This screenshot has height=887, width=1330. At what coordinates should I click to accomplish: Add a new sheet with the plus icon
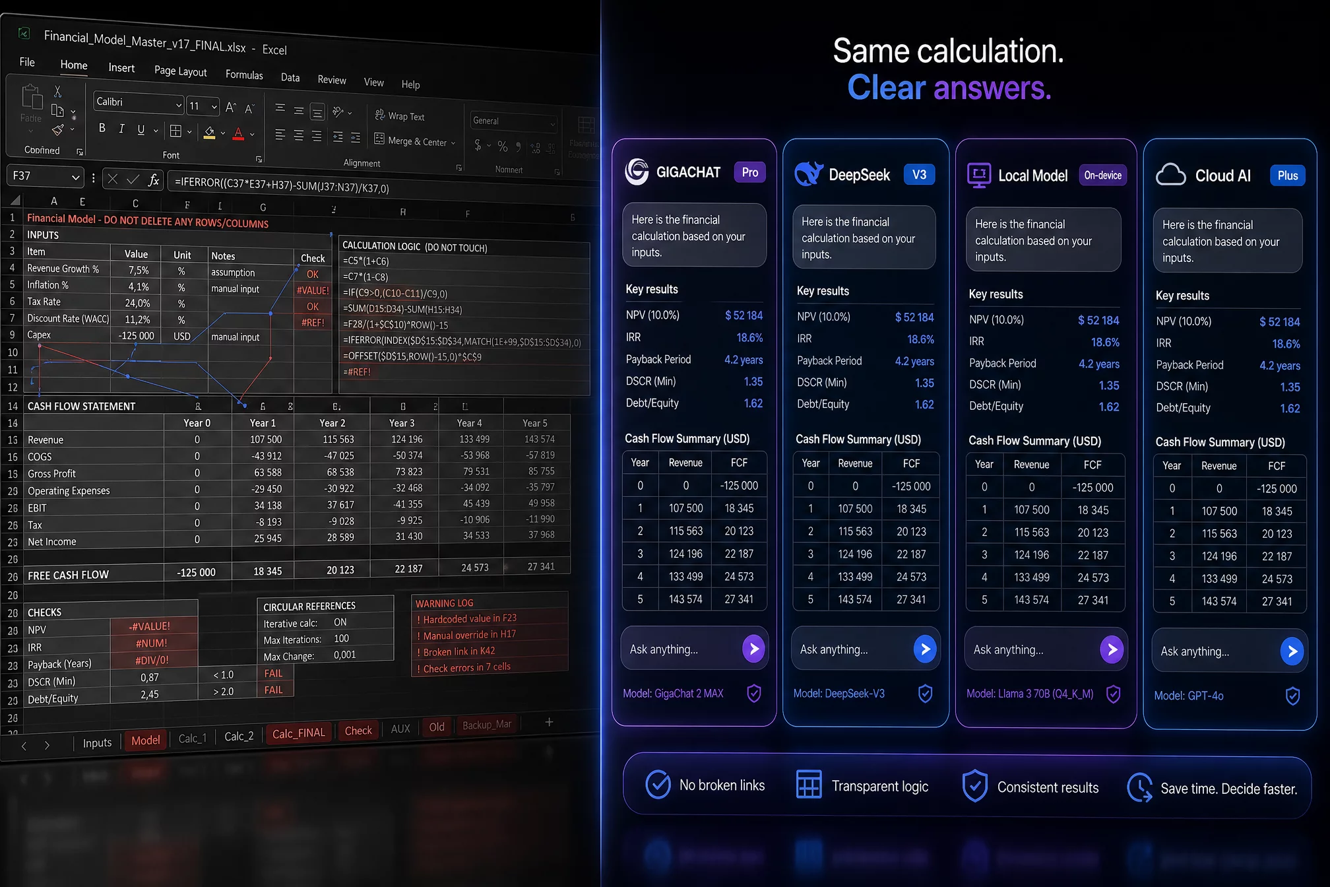(549, 722)
